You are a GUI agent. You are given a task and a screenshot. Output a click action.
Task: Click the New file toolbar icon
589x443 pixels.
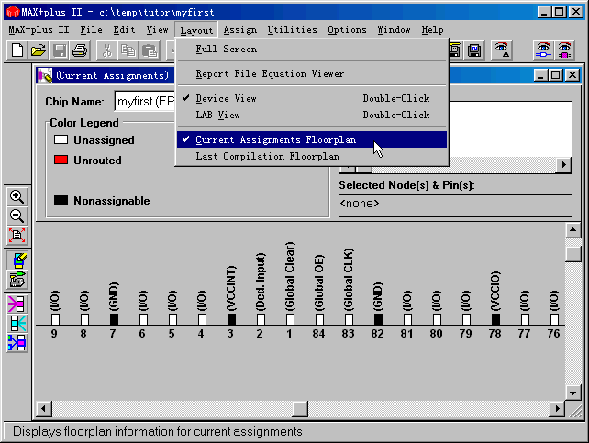[17, 50]
